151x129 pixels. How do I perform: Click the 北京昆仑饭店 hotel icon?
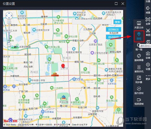[x=95, y=41]
